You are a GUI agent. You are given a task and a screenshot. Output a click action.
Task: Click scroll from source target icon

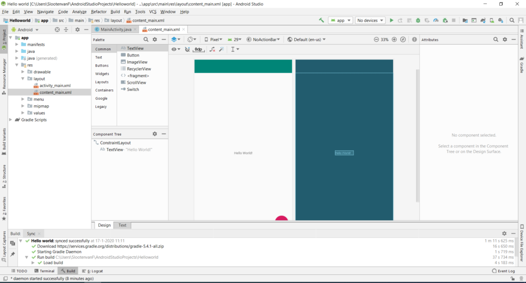pyautogui.click(x=58, y=29)
